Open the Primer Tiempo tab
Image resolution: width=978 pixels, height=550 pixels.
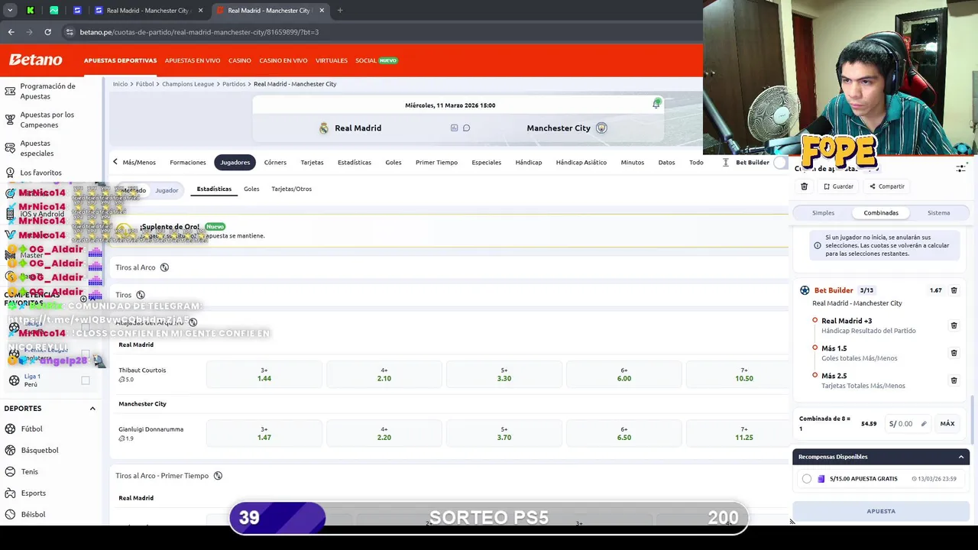click(436, 162)
